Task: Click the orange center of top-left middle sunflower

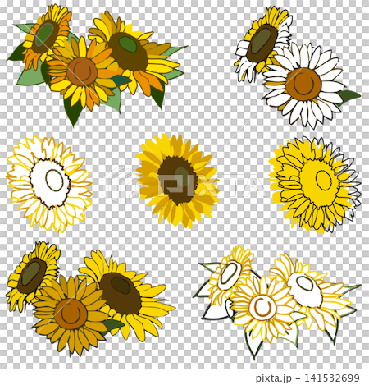Action: (82, 71)
